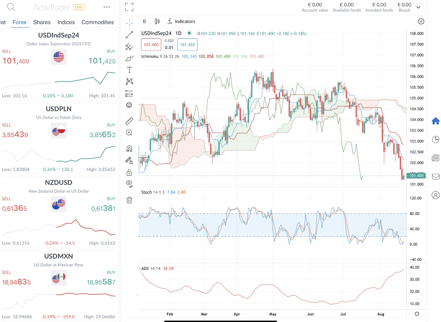Open the D timeframe dropdown
Viewport: 441px width, 322px height.
[x=144, y=21]
